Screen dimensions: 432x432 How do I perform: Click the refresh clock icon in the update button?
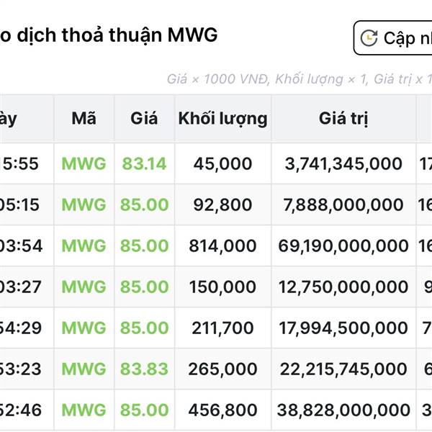click(x=369, y=38)
